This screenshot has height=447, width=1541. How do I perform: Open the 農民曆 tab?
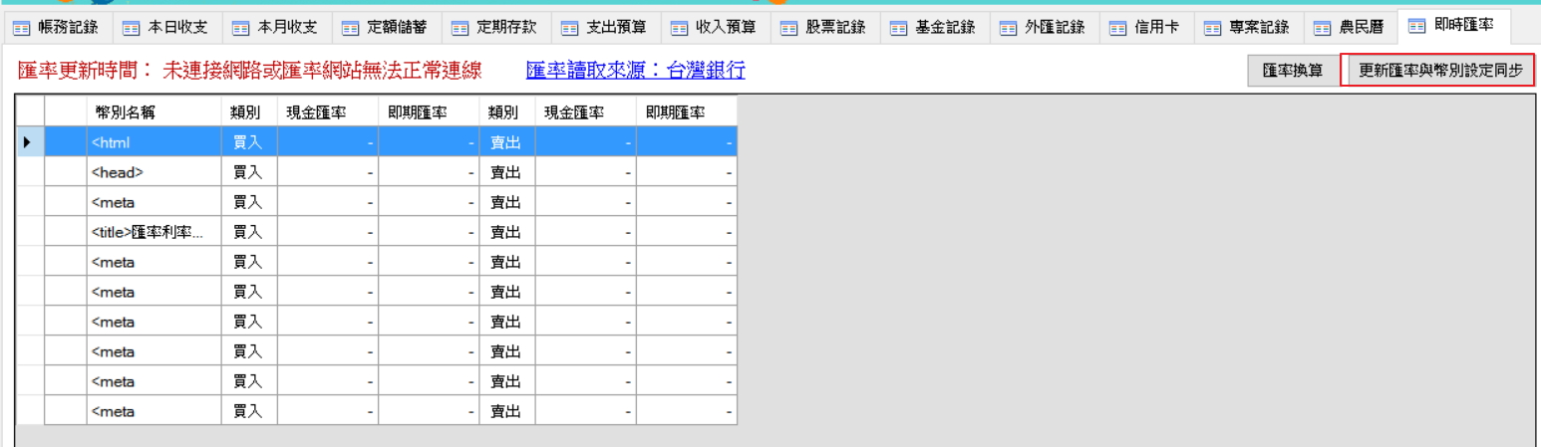tap(1350, 27)
